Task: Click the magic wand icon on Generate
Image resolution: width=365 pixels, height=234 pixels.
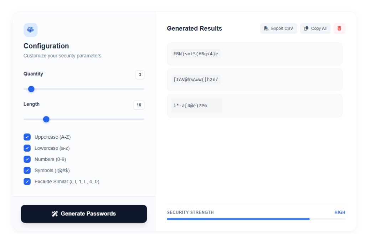Action: [x=55, y=214]
